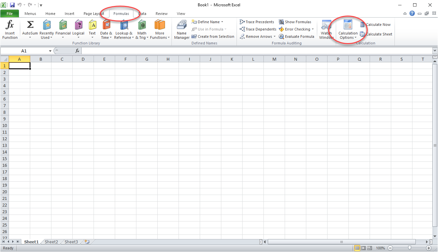Switch to Sheet2 worksheet tab
The width and height of the screenshot is (438, 252).
(51, 242)
